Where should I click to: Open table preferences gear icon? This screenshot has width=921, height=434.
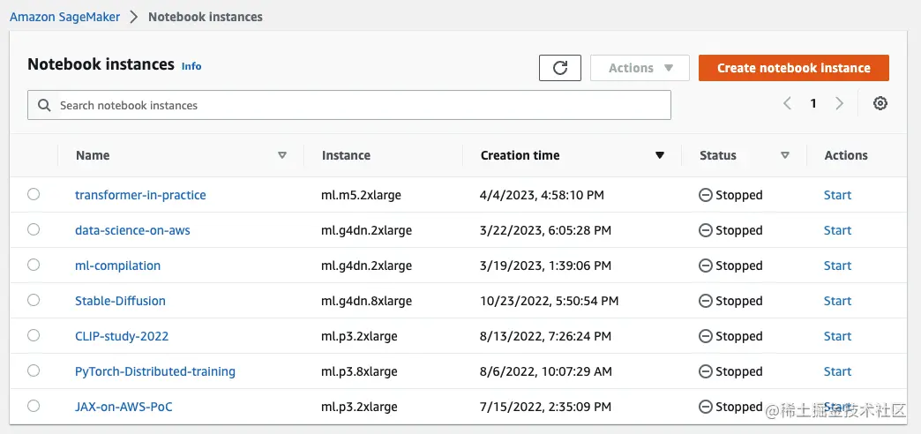(880, 104)
